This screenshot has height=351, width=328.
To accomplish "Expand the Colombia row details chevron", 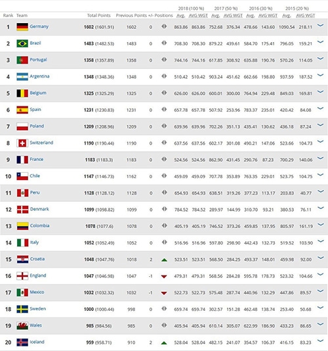I will click(320, 225).
